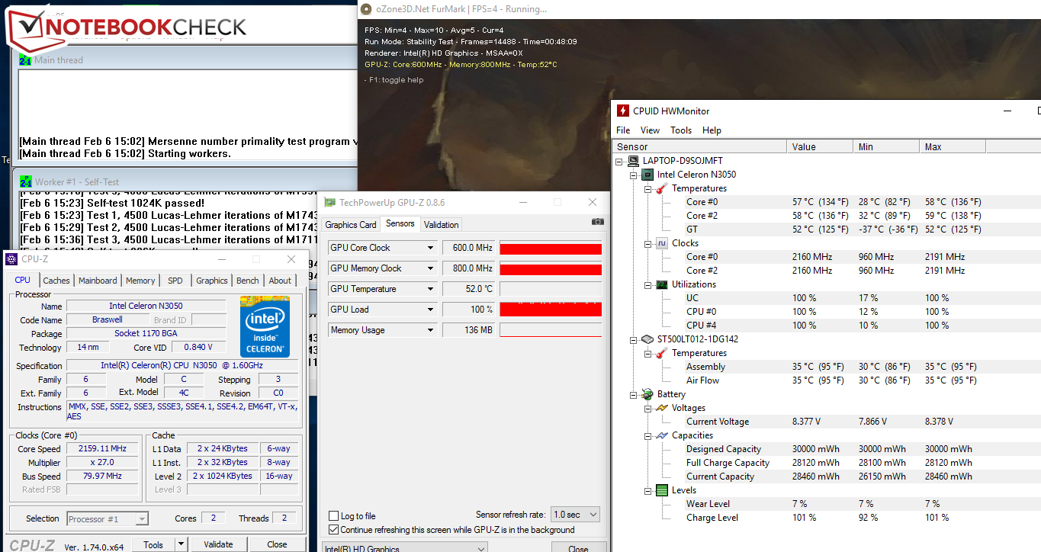The height and width of the screenshot is (552, 1041).
Task: Click the Prime95 Worker #1 window icon
Action: [x=25, y=182]
